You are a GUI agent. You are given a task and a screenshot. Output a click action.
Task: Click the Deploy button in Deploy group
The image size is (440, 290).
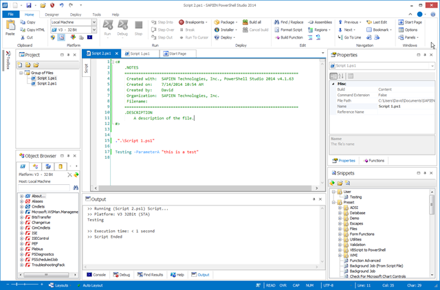click(224, 37)
